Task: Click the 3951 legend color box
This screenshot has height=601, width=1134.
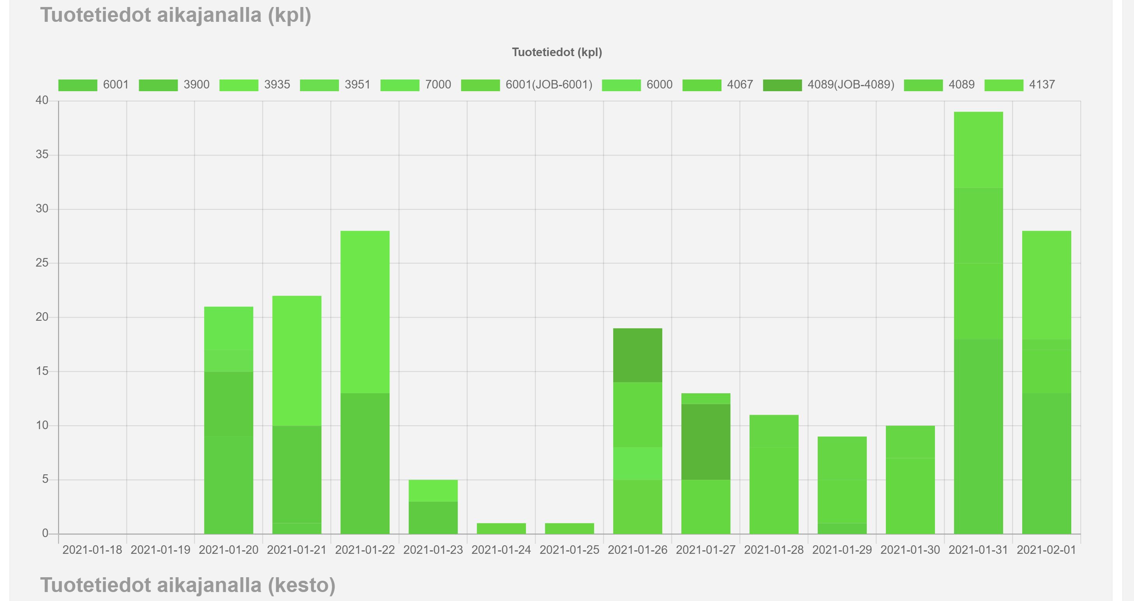Action: 319,85
